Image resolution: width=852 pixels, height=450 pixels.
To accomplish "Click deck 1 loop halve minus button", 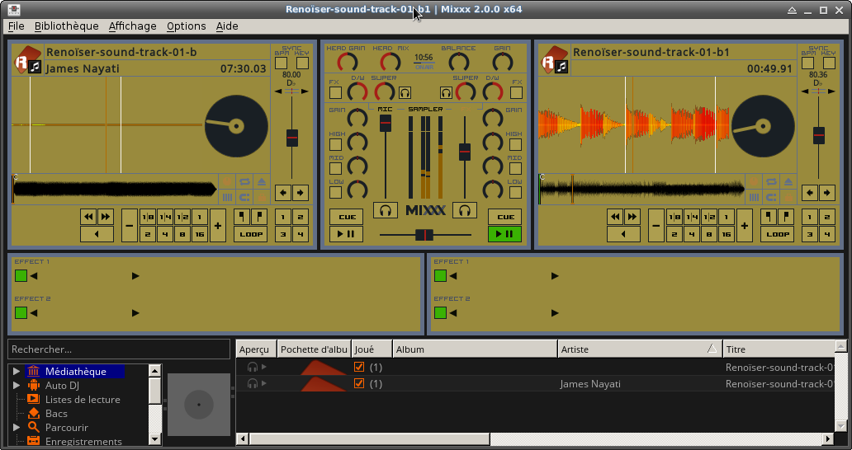I will pyautogui.click(x=130, y=226).
